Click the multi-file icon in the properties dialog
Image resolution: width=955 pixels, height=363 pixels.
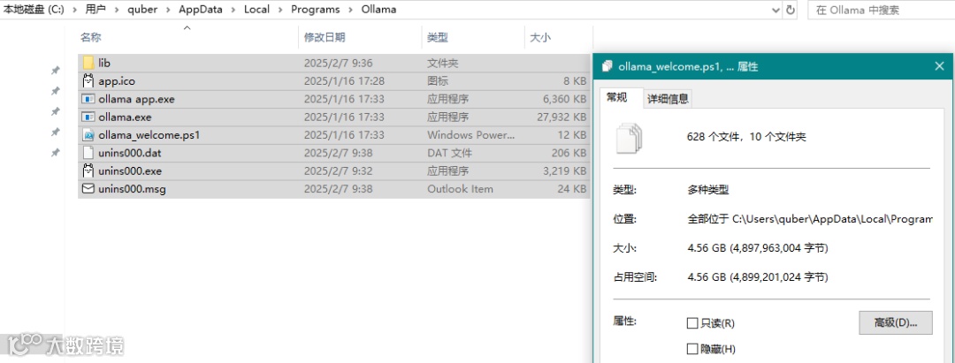click(630, 138)
